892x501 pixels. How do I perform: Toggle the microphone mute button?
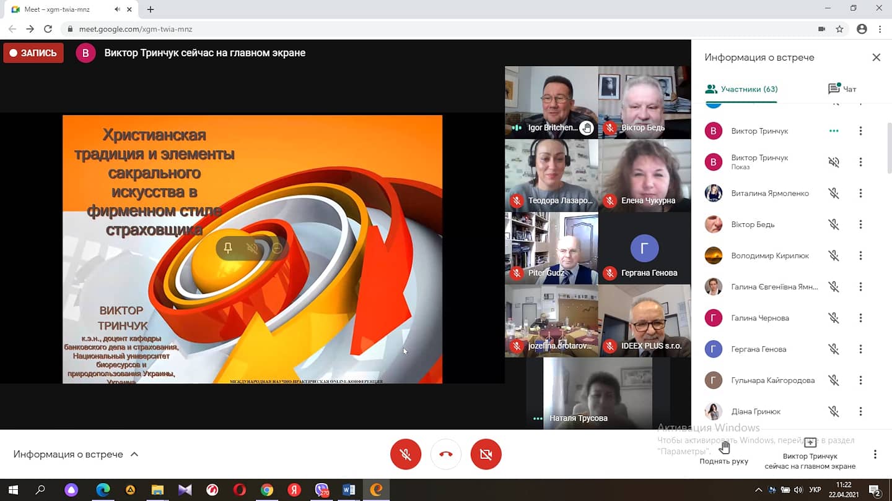click(406, 454)
